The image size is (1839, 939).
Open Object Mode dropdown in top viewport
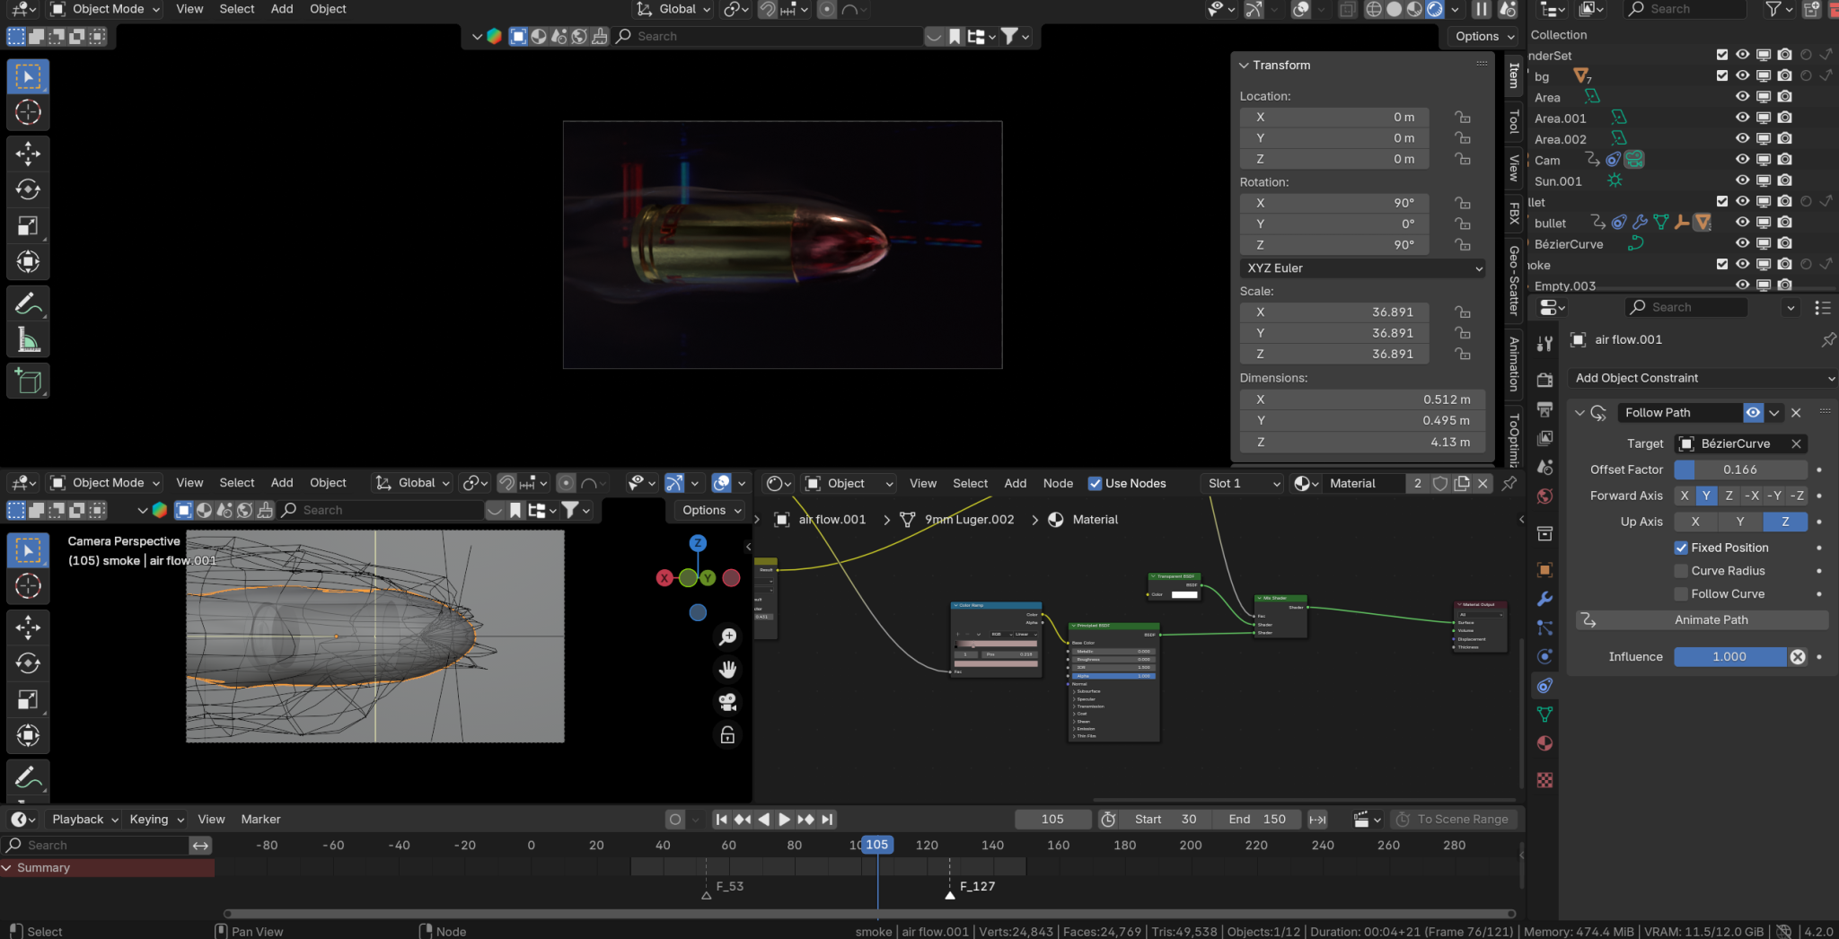click(x=105, y=9)
